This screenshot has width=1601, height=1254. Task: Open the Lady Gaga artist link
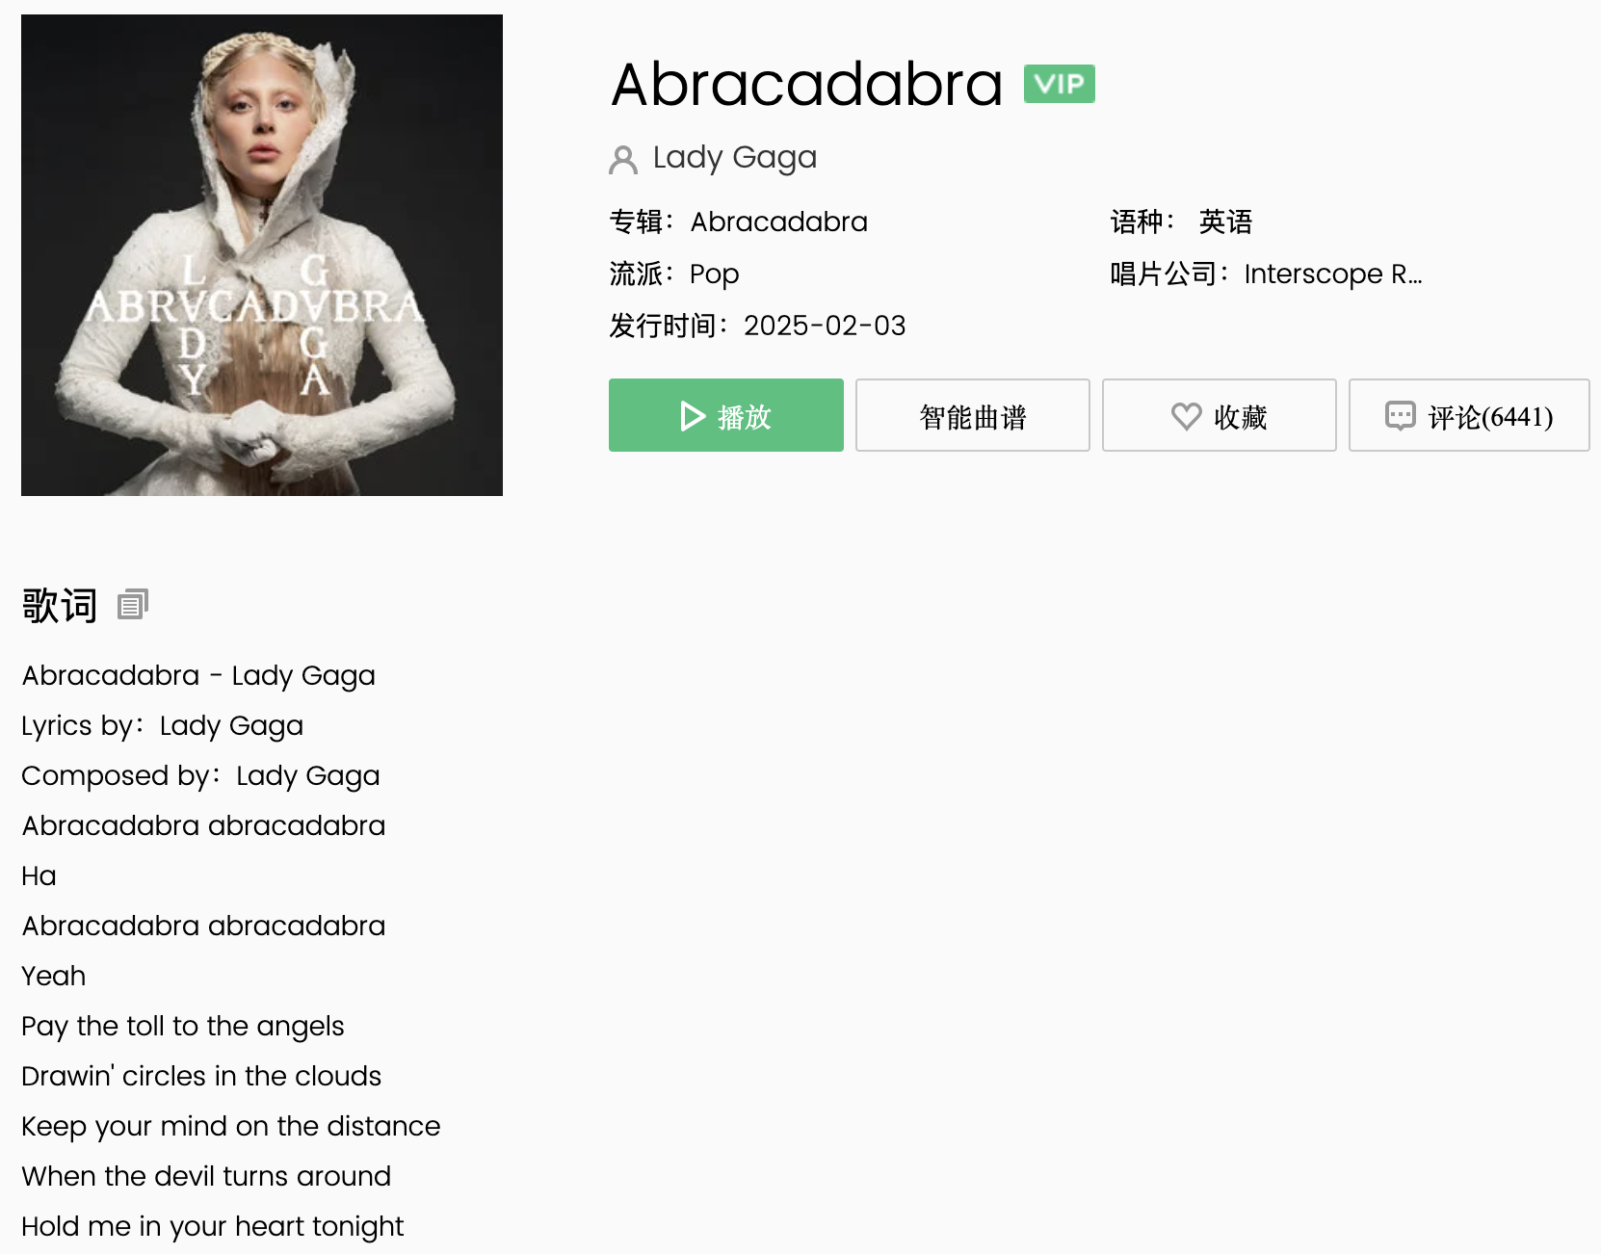(735, 157)
